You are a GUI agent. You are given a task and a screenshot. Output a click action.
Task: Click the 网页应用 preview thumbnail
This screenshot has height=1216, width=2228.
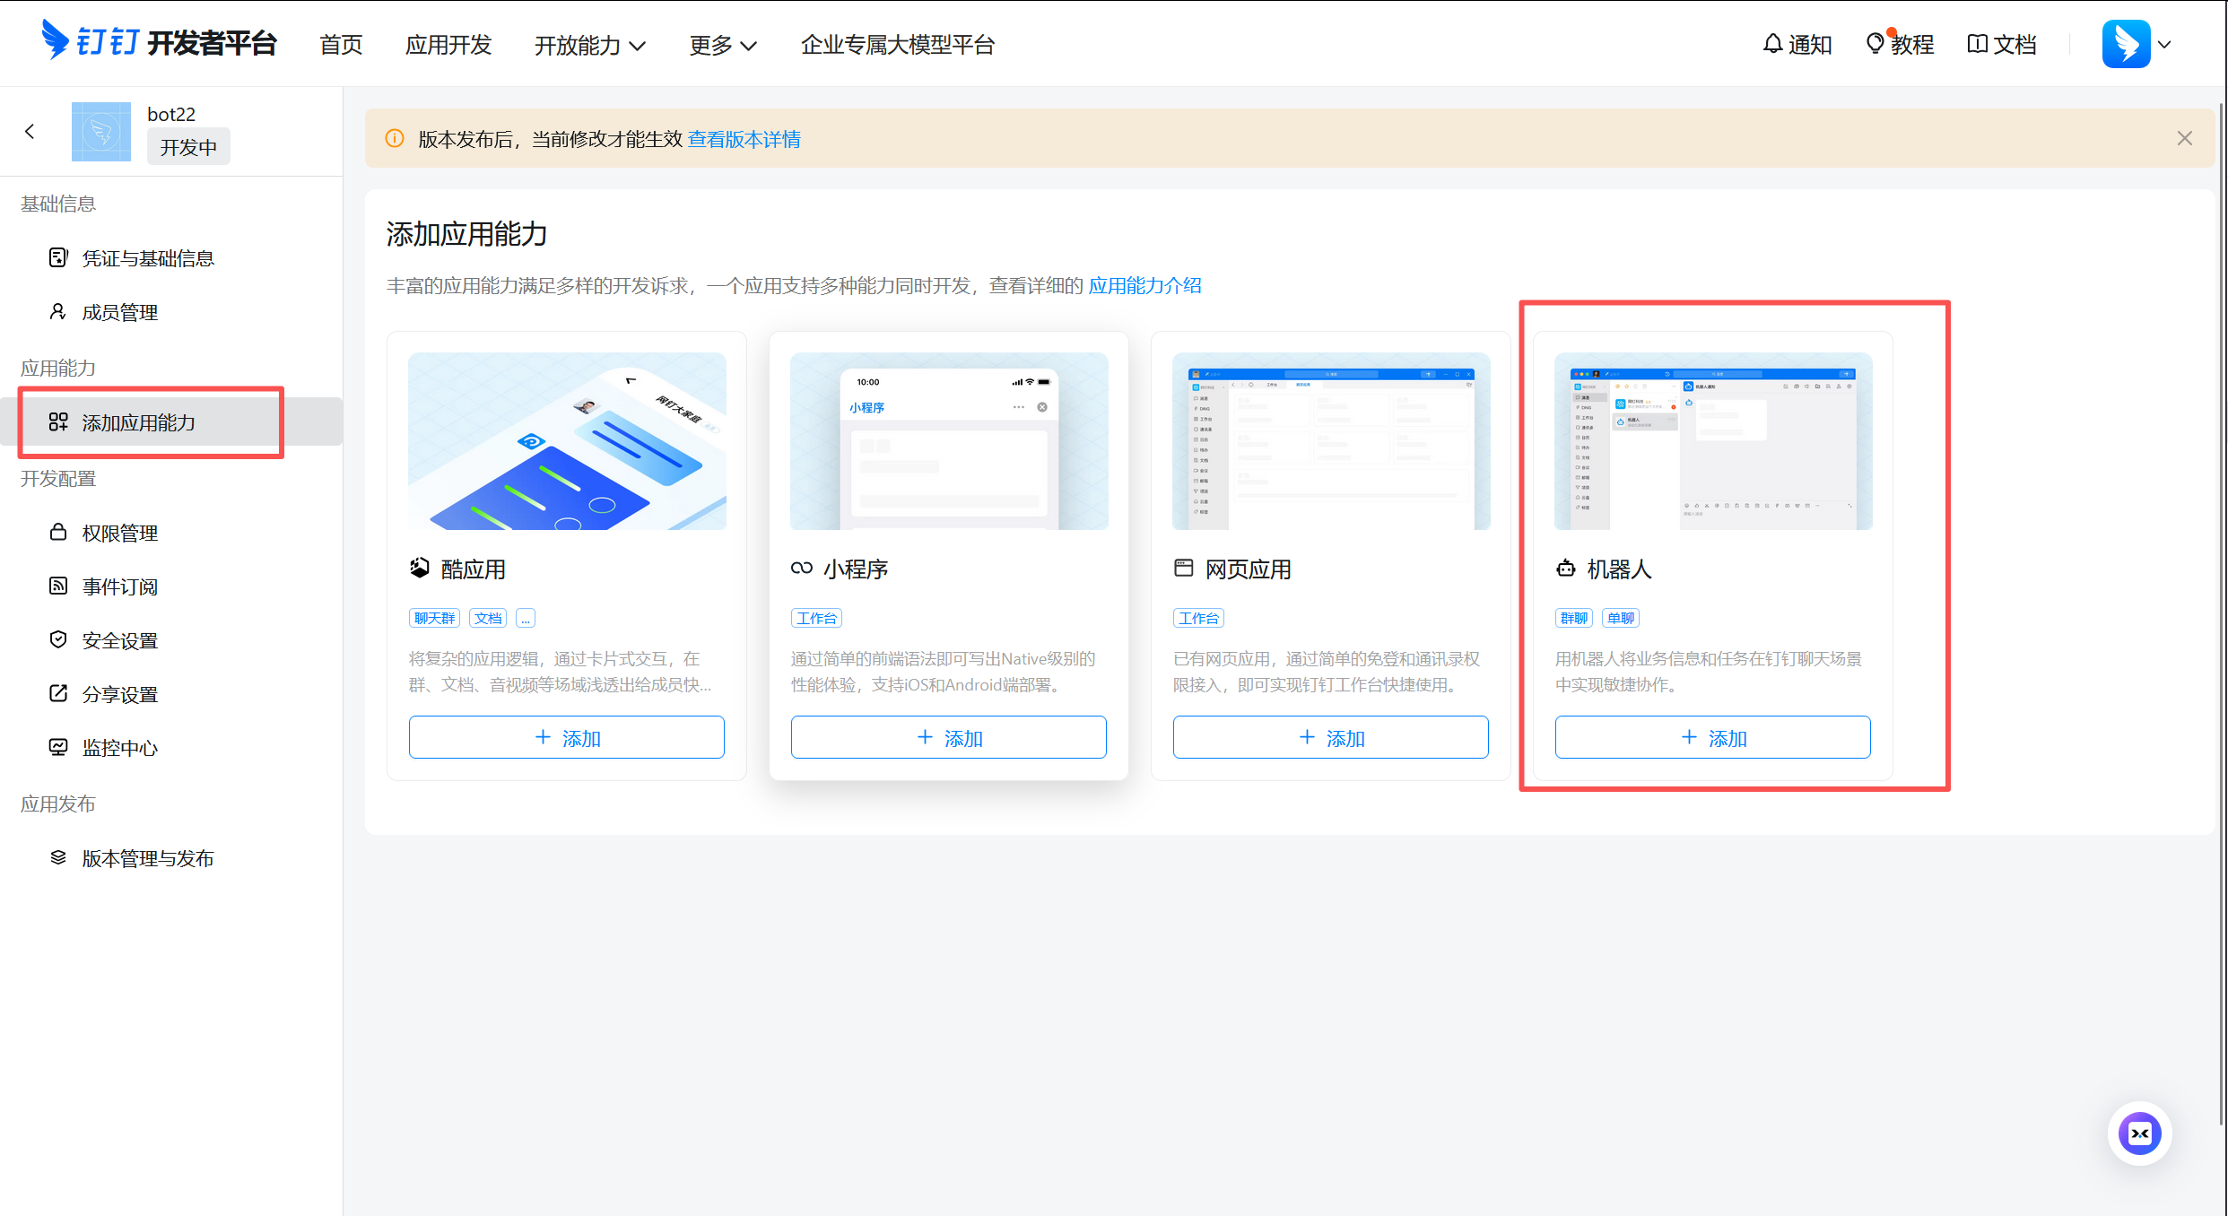click(1330, 441)
